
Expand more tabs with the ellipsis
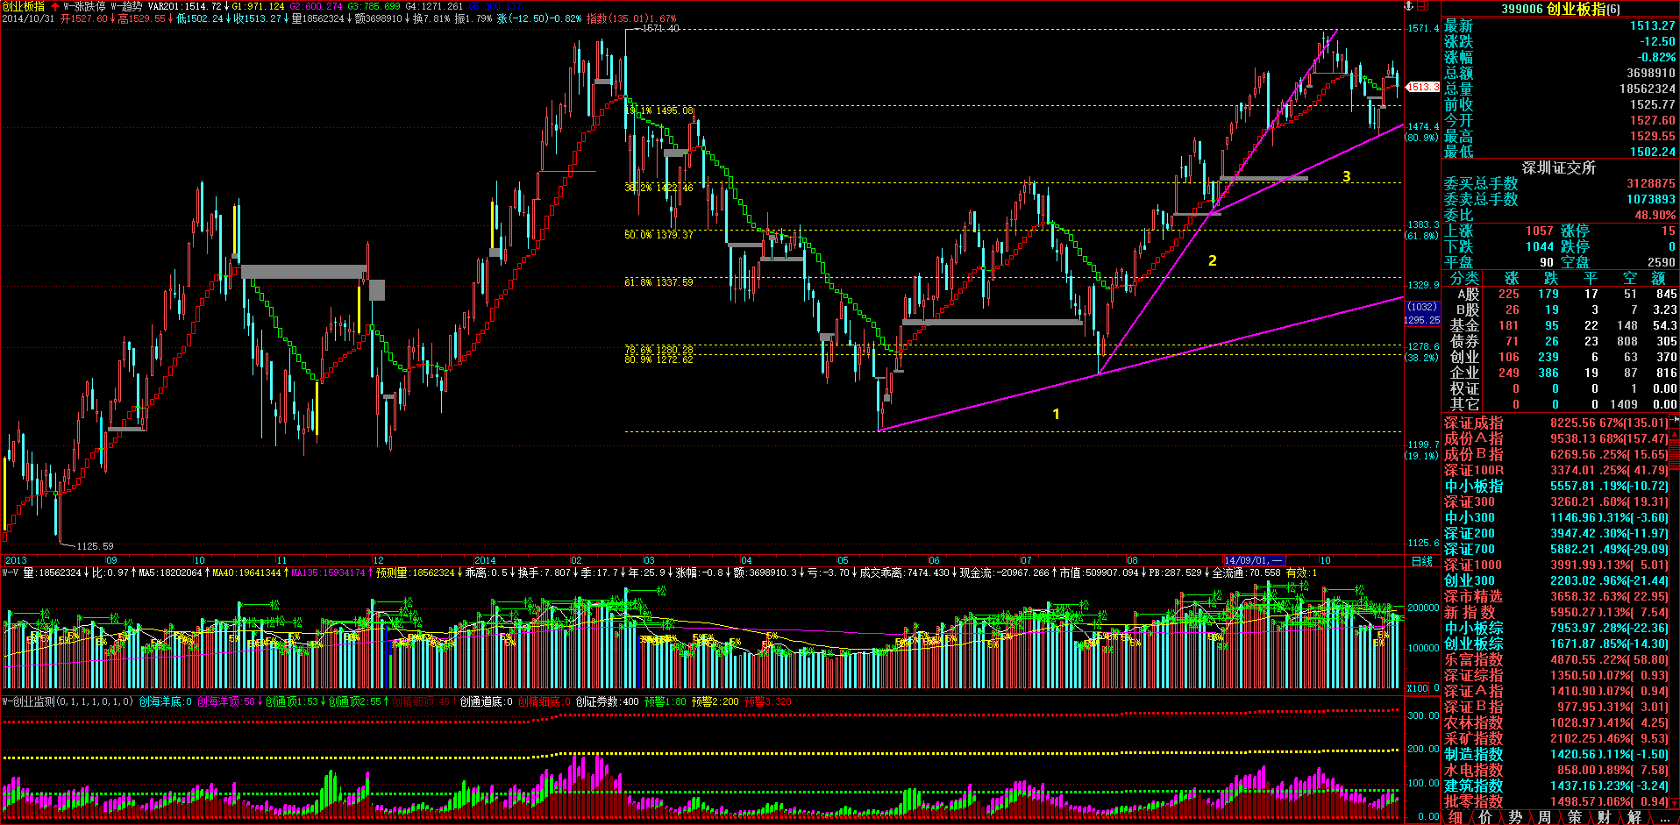tap(1663, 817)
